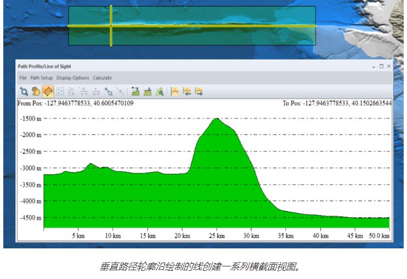Minimize the Path Profile window

click(374, 67)
